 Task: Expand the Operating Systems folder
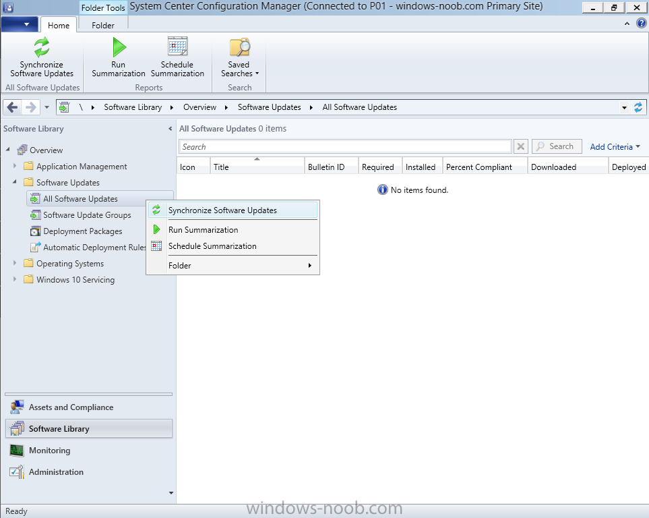click(x=15, y=263)
